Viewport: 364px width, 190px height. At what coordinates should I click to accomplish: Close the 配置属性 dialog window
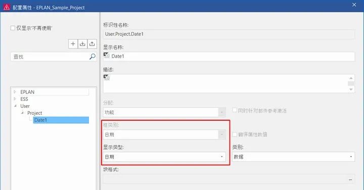point(354,5)
